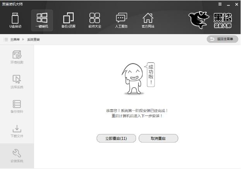241x169 pixels.
Task: Click 返回主菜单 to return to main menu
Action: pos(222,39)
